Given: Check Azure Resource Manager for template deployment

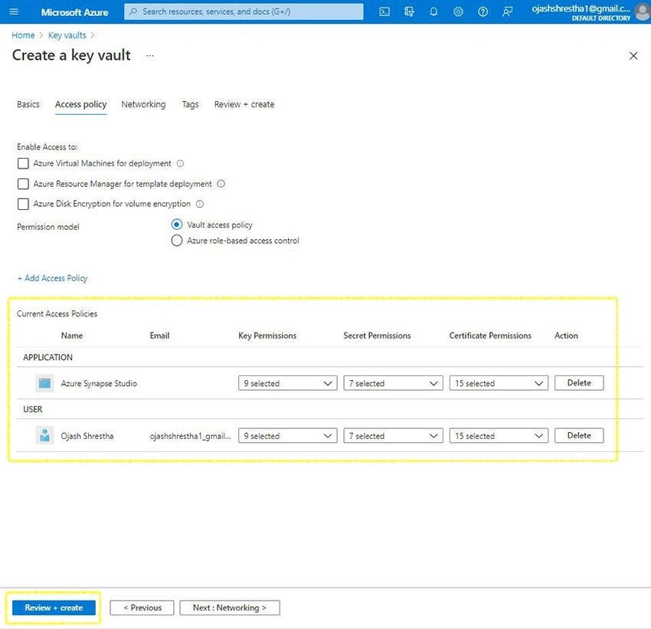Looking at the screenshot, I should [x=23, y=184].
